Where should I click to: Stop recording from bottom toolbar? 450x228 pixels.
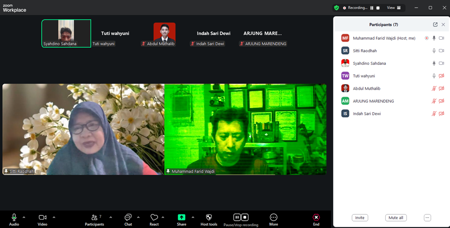coord(245,217)
